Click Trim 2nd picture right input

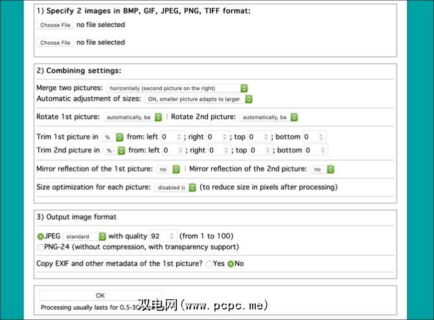coord(218,150)
